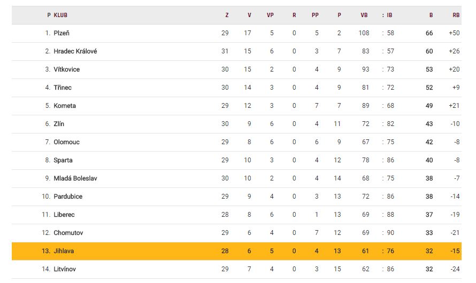Click the Chomutov club name
This screenshot has height=283, width=476.
click(68, 233)
